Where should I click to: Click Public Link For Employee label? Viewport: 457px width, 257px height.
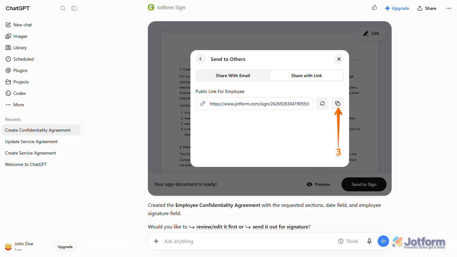point(220,91)
